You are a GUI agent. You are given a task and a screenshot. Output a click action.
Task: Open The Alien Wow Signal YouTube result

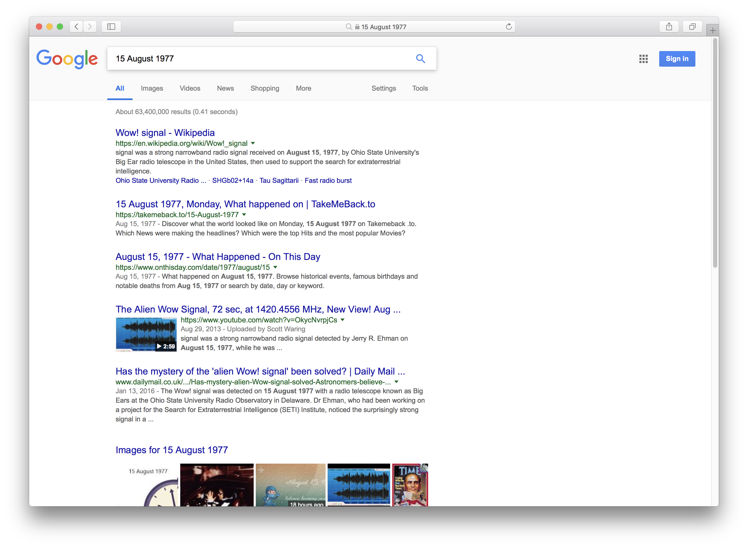[x=258, y=309]
